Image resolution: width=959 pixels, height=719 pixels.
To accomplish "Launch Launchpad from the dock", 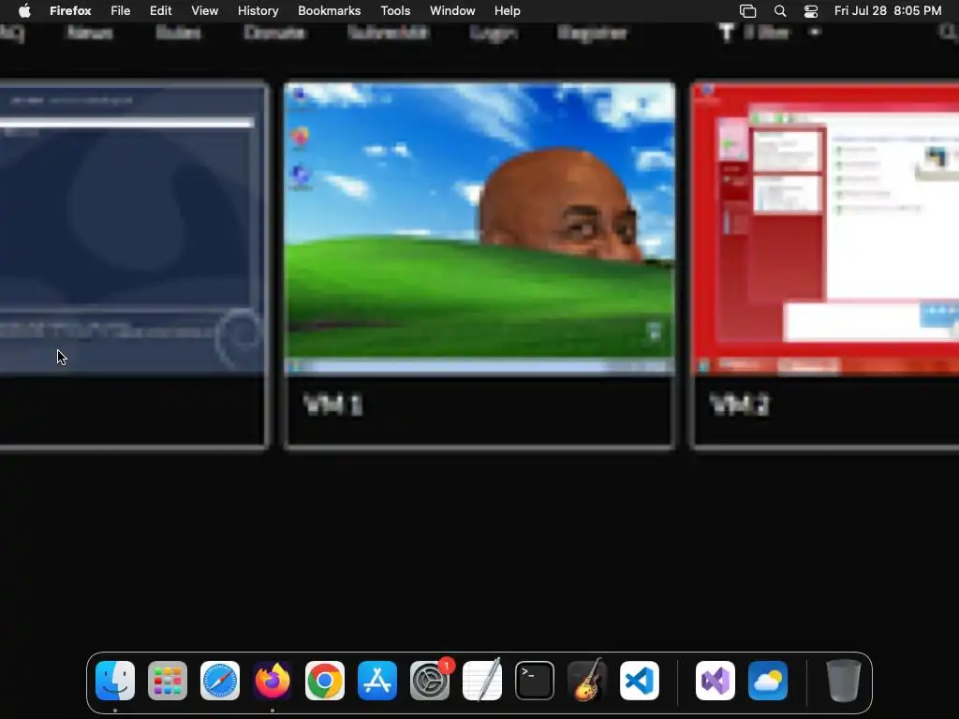I will point(168,681).
